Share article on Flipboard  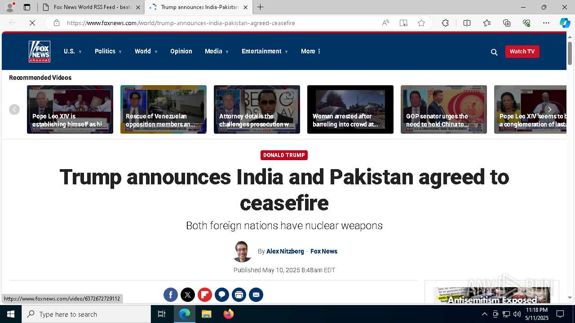(205, 295)
